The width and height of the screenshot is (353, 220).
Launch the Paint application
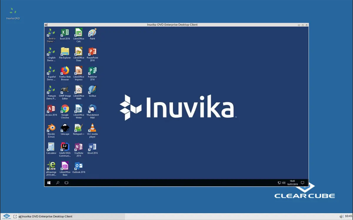click(x=92, y=34)
